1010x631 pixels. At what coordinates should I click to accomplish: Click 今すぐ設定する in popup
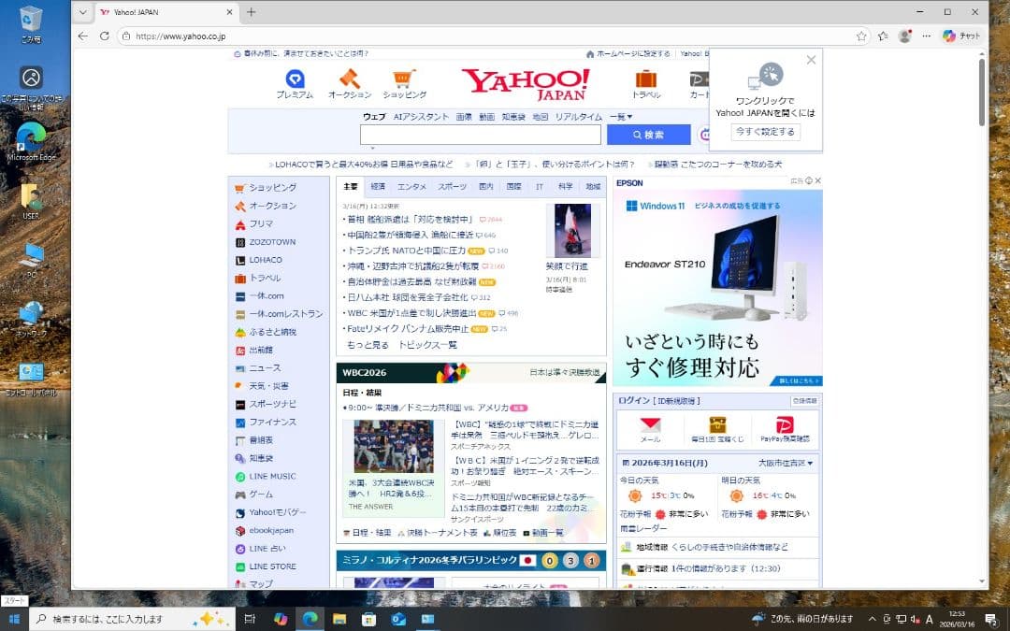click(x=765, y=132)
